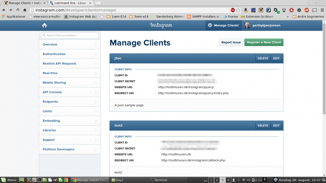Expand the Endpoints sidebar chevron
Screen dimensions: 326x183
96,102
